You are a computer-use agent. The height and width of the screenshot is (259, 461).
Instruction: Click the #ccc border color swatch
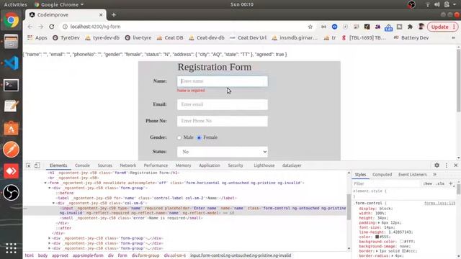403,251
